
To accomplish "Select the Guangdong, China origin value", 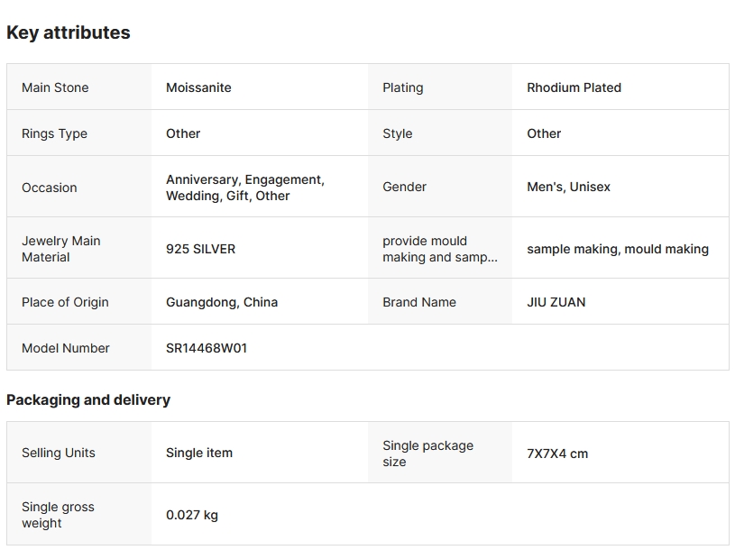I will pos(221,302).
